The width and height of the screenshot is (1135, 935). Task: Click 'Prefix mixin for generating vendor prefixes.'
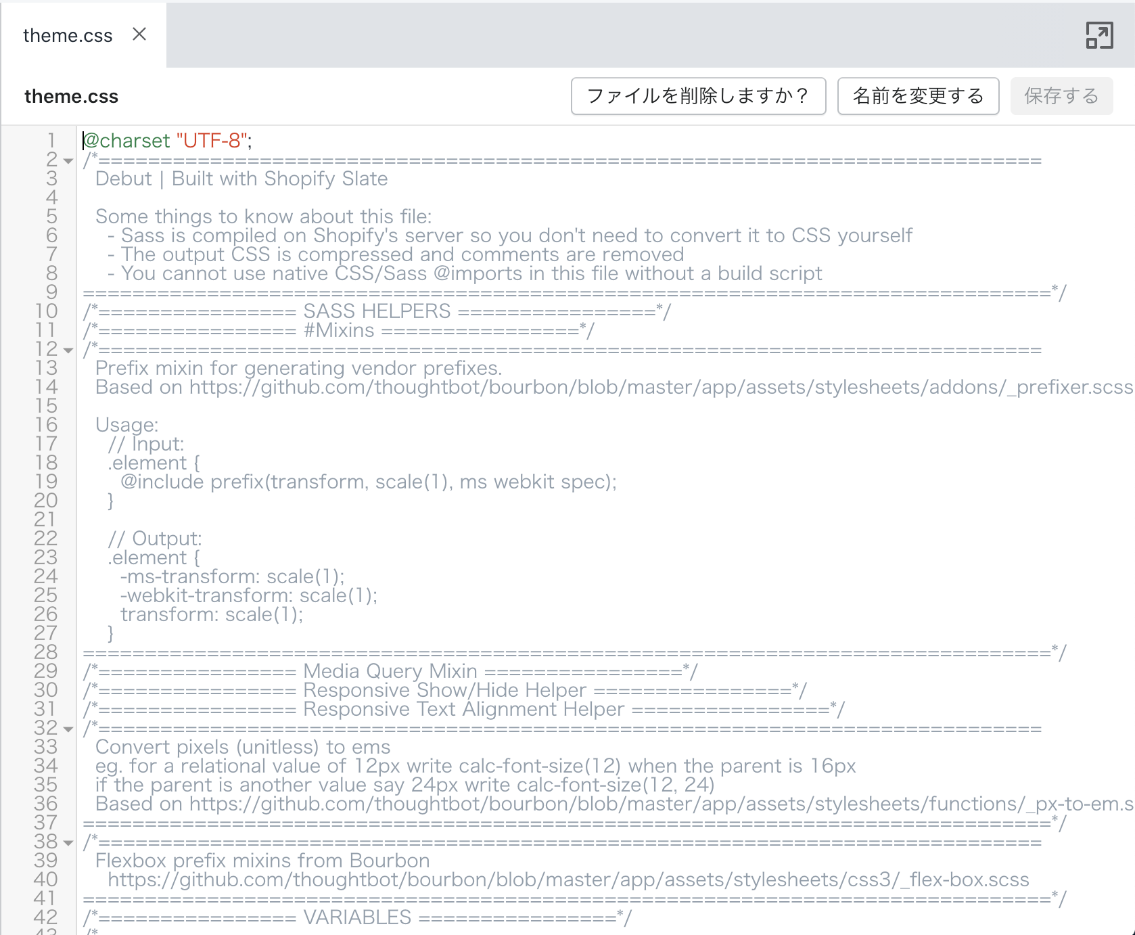(298, 368)
